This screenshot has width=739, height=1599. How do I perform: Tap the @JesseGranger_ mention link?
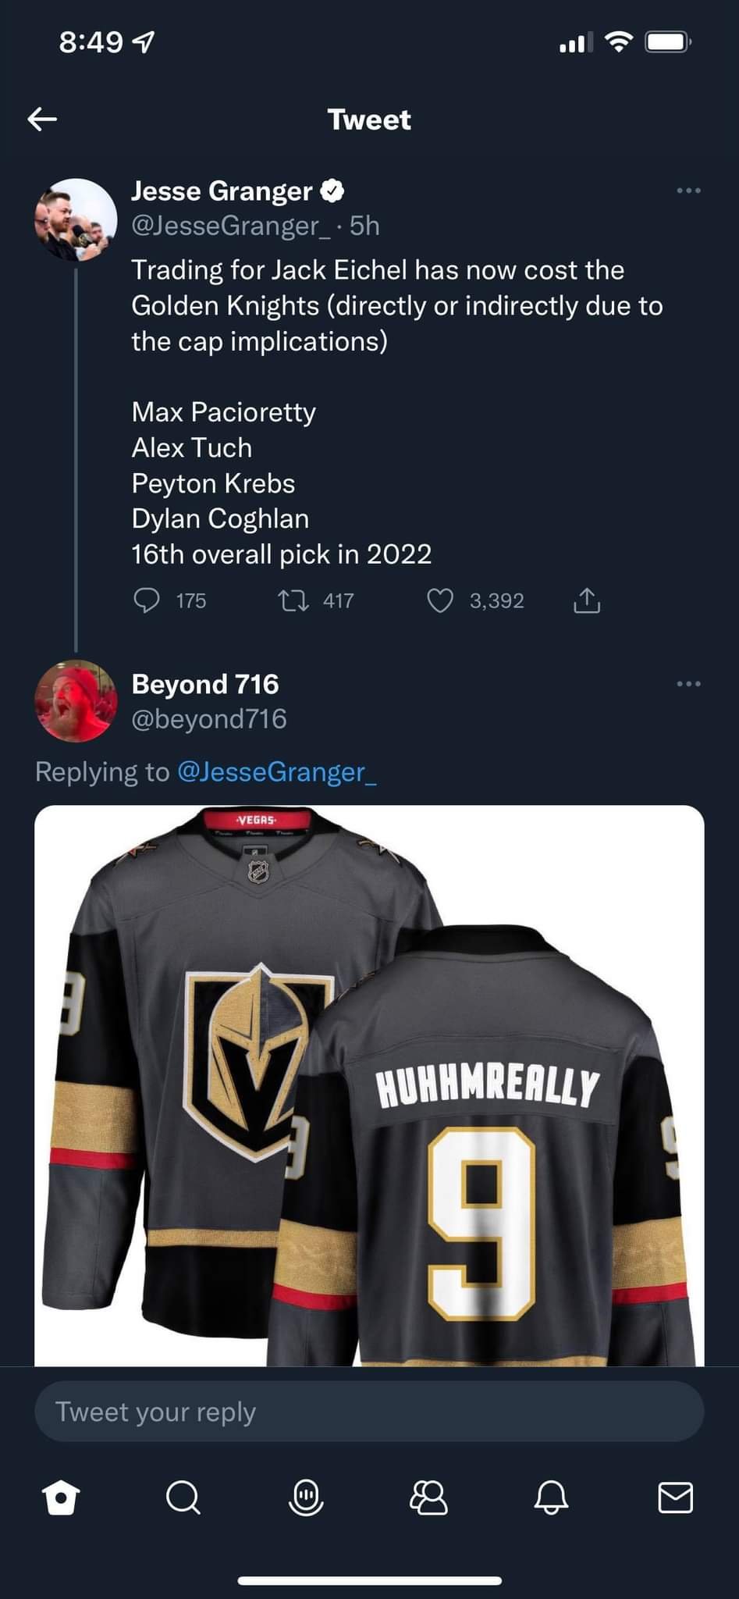coord(277,772)
